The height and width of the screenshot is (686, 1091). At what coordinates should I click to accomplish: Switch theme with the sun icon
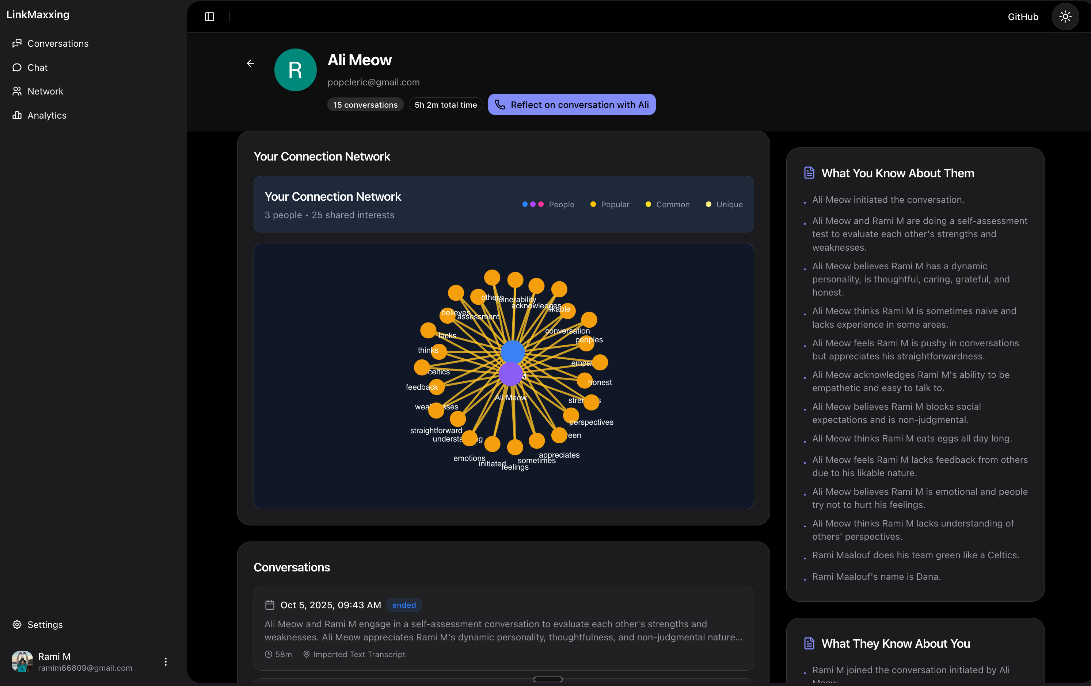pos(1065,17)
